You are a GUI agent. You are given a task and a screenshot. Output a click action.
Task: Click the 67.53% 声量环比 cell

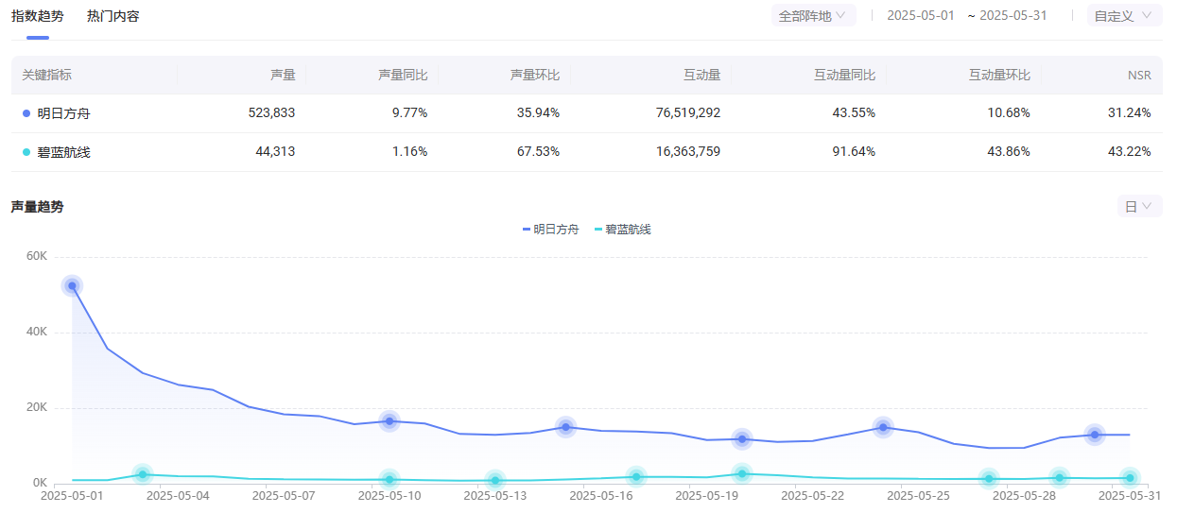539,152
